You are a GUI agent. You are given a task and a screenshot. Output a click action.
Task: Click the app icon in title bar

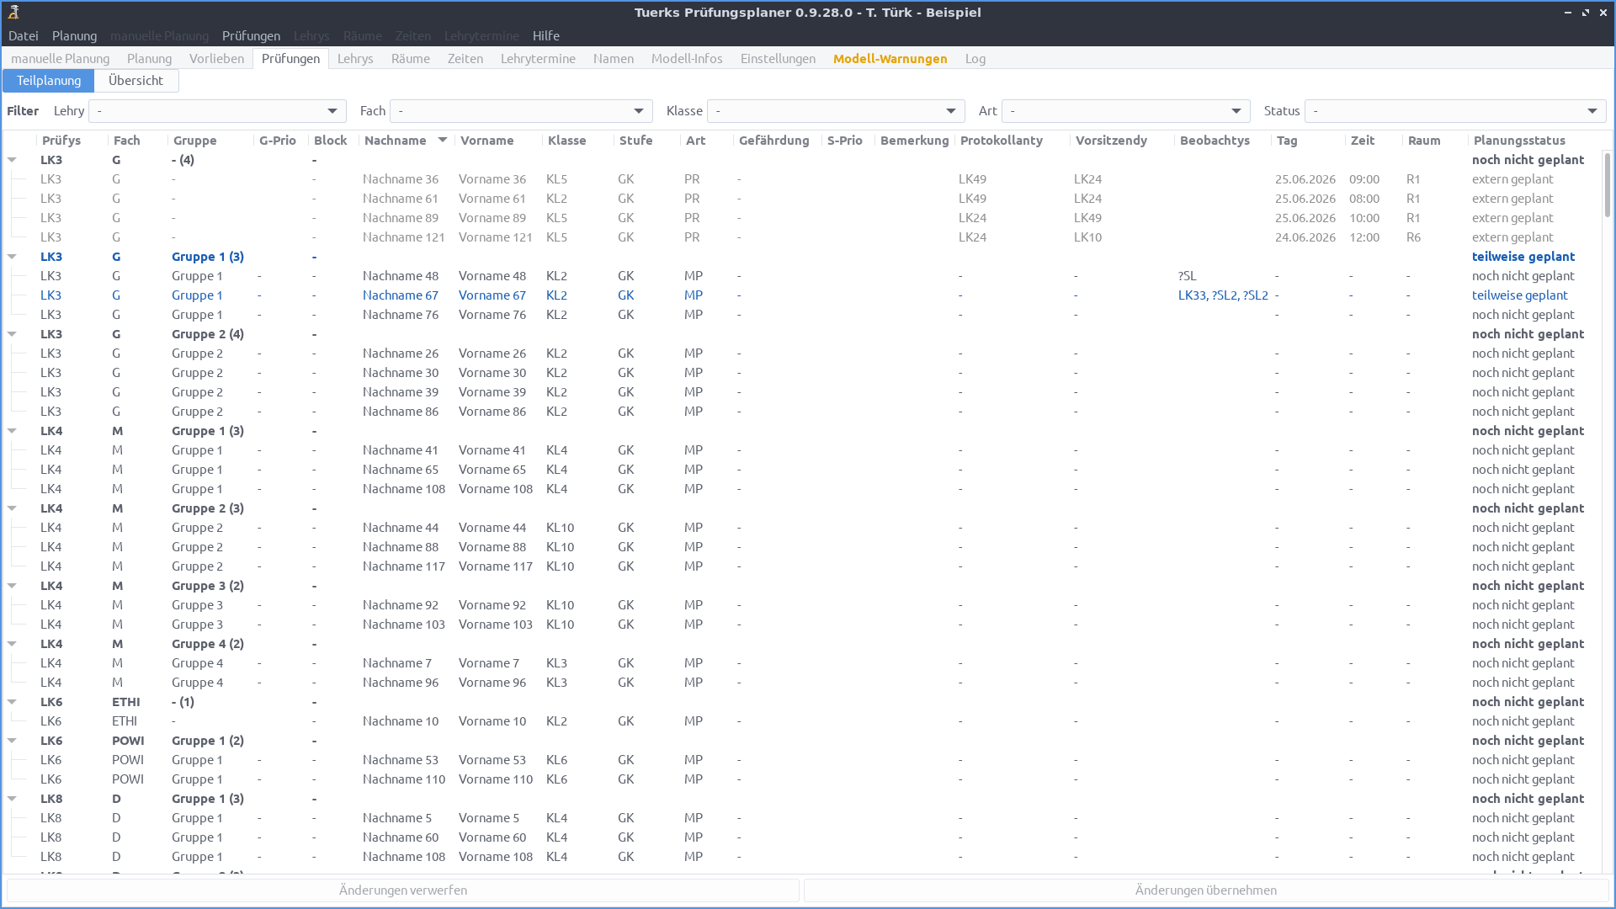click(x=13, y=12)
